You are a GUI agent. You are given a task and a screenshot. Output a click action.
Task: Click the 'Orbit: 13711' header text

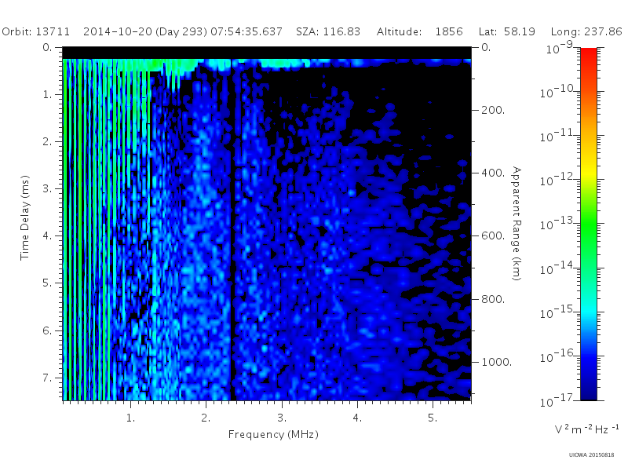[x=35, y=31]
